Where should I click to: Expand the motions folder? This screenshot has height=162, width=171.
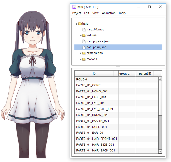pos(80,59)
